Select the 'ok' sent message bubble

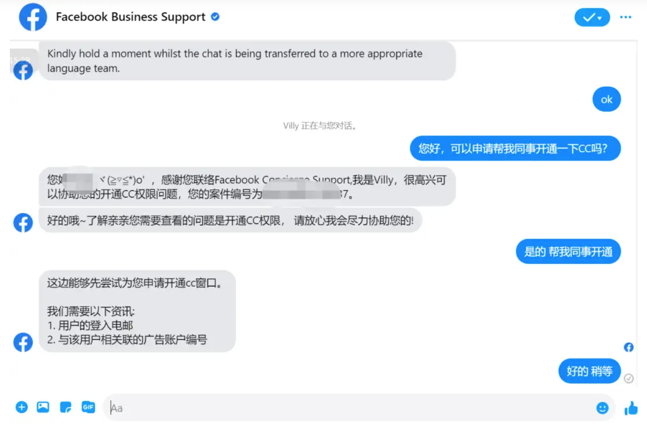click(607, 99)
